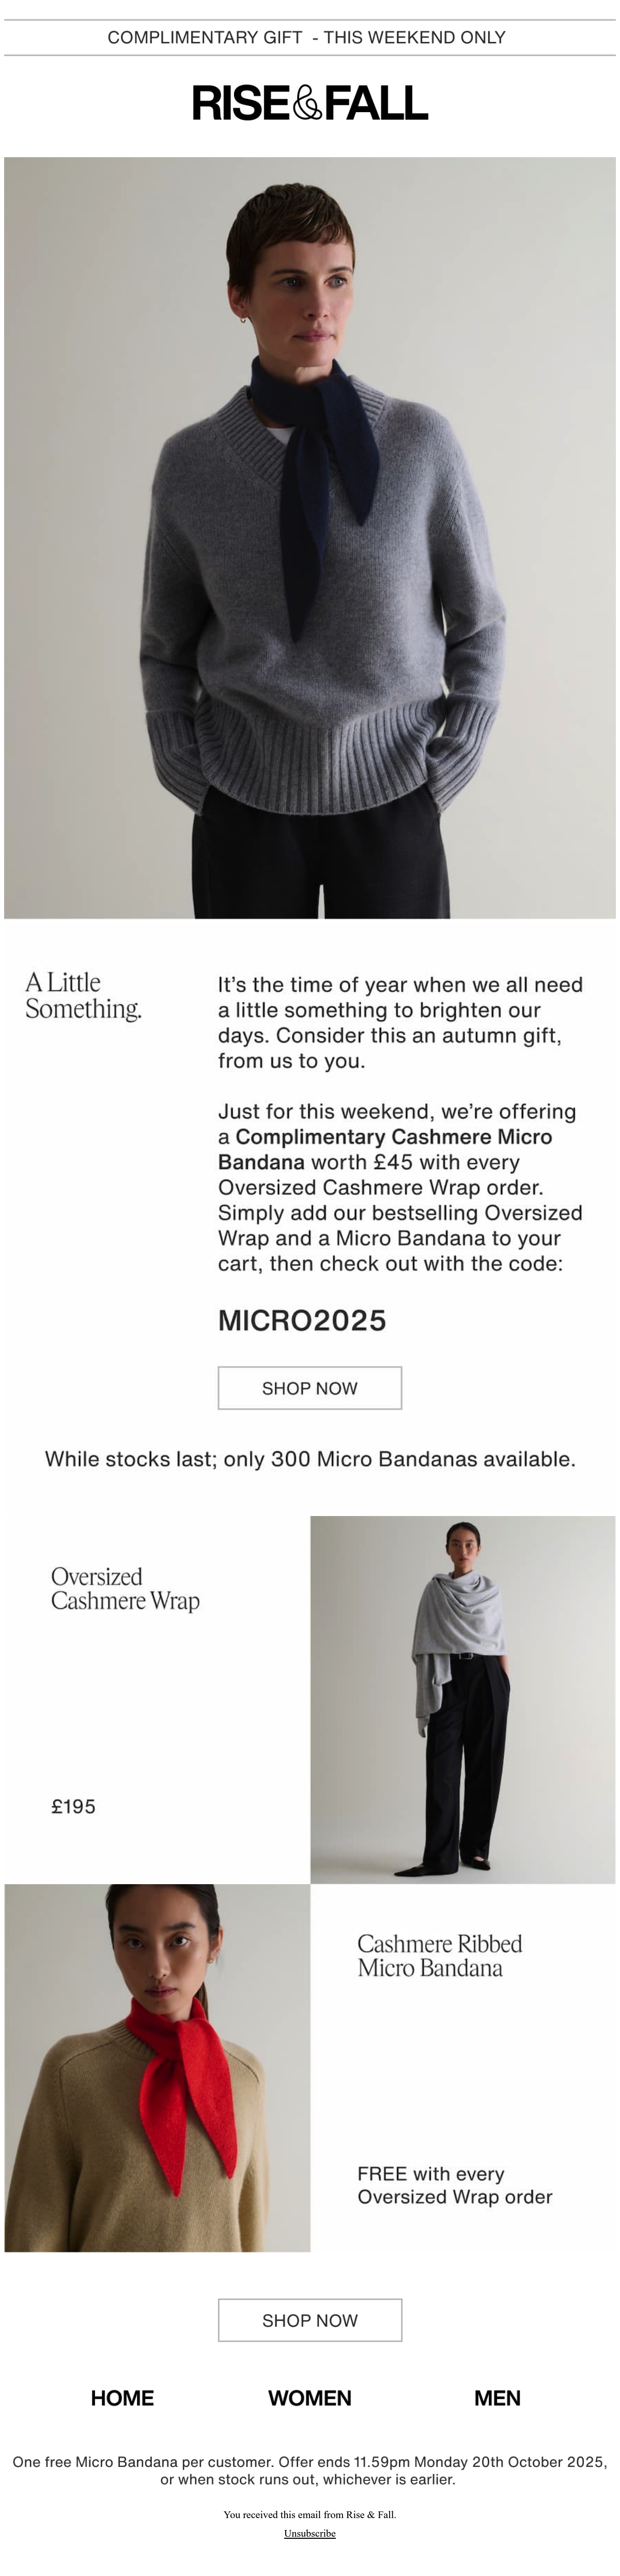Screen dimensions: 620x2576
Task: Go to the HOME navigation link
Action: [x=122, y=2398]
